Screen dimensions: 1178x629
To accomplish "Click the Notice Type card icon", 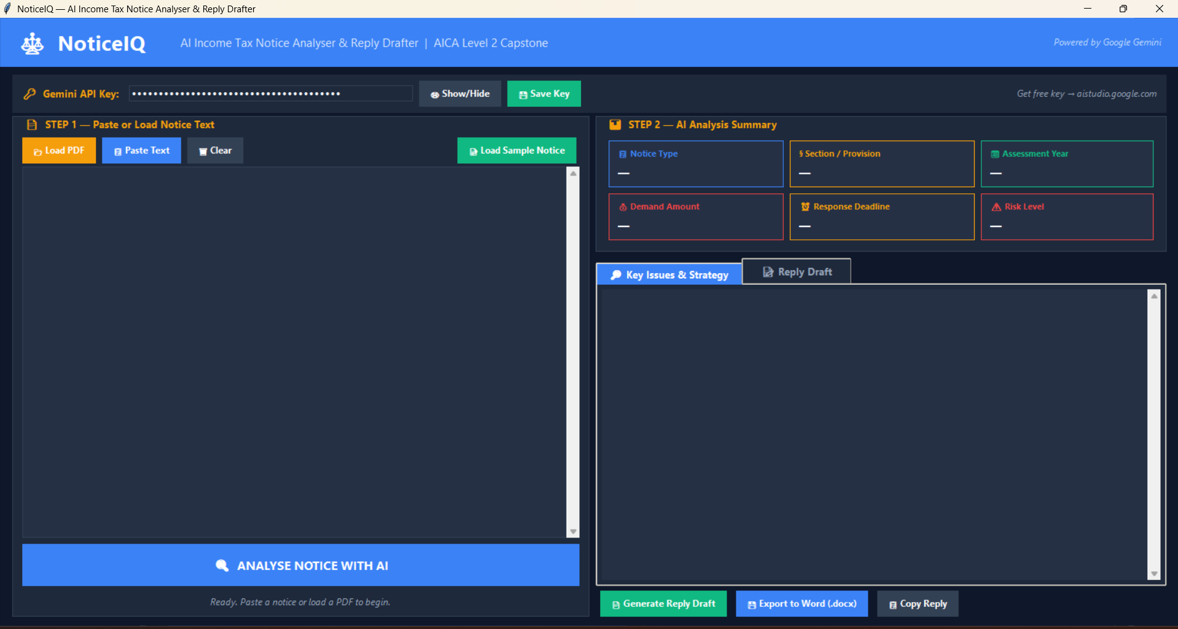I will click(x=623, y=154).
